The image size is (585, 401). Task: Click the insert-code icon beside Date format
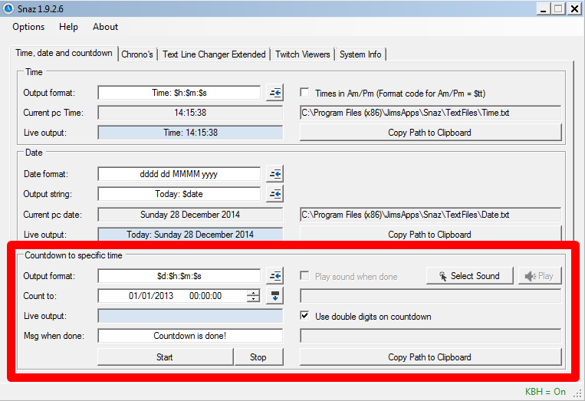275,174
